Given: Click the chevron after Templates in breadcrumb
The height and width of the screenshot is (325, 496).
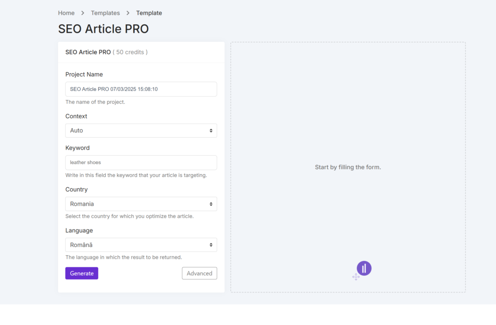Looking at the screenshot, I should coord(128,13).
